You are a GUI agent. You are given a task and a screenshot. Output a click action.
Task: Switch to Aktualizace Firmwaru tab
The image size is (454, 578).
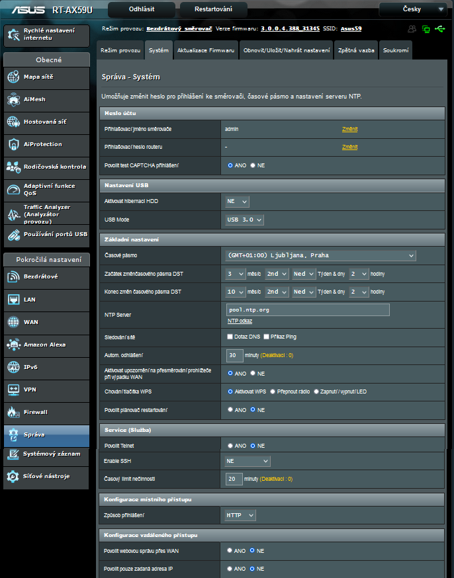tap(205, 50)
